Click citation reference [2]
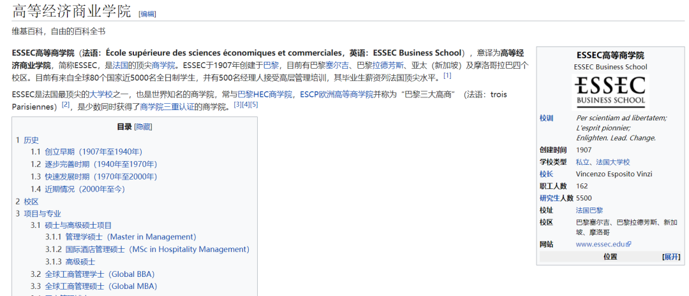 [66, 104]
